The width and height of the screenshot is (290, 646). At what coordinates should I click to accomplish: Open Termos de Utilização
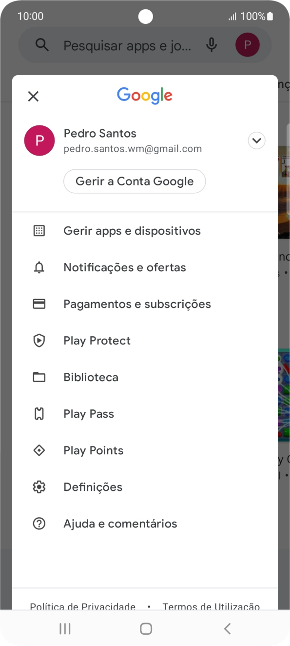pyautogui.click(x=211, y=606)
